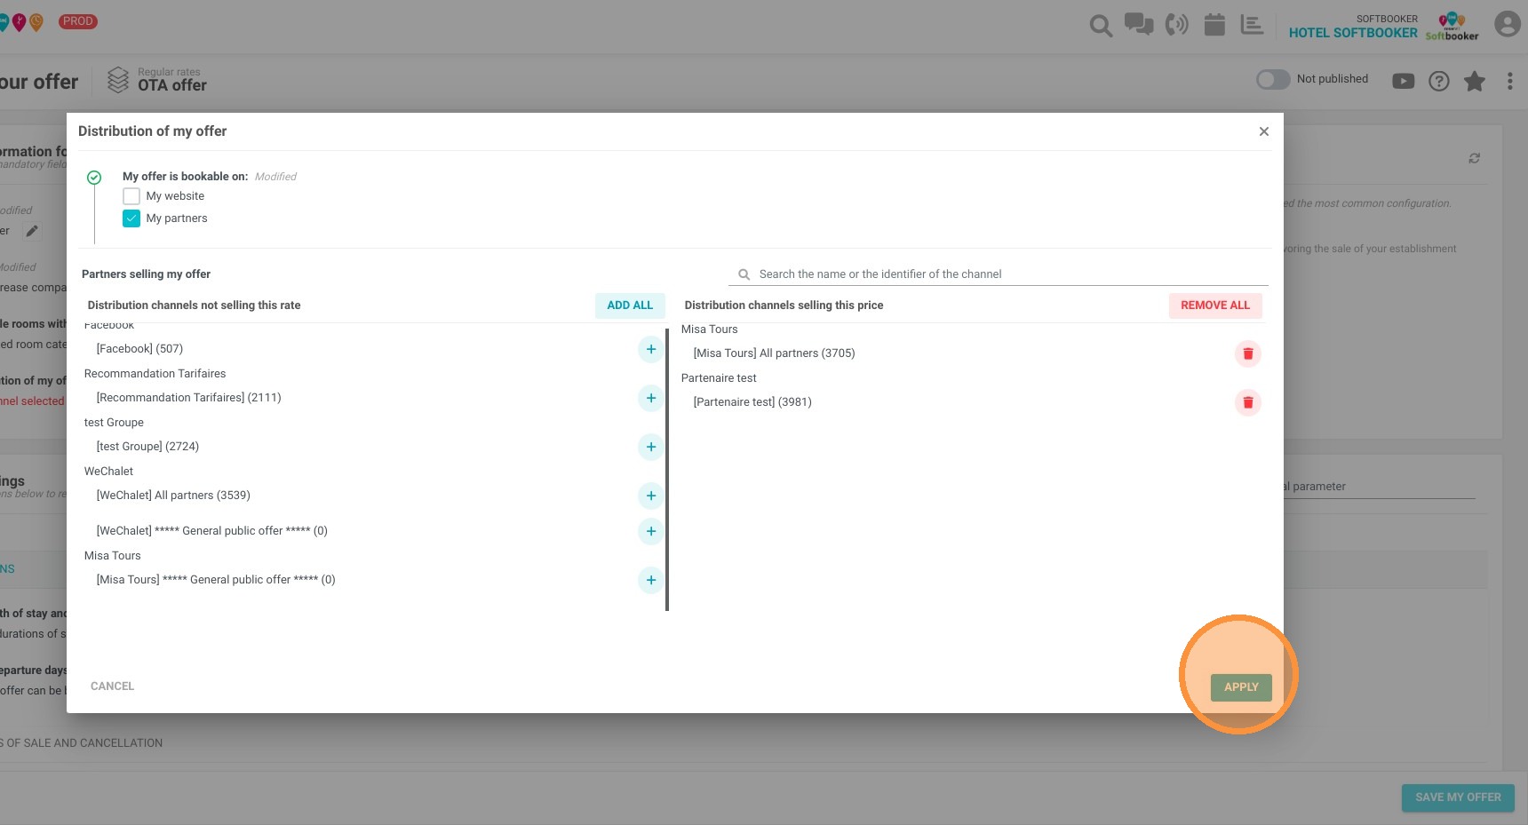Screen dimensions: 1528x825
Task: Focus the channel name search field
Action: pos(999,274)
